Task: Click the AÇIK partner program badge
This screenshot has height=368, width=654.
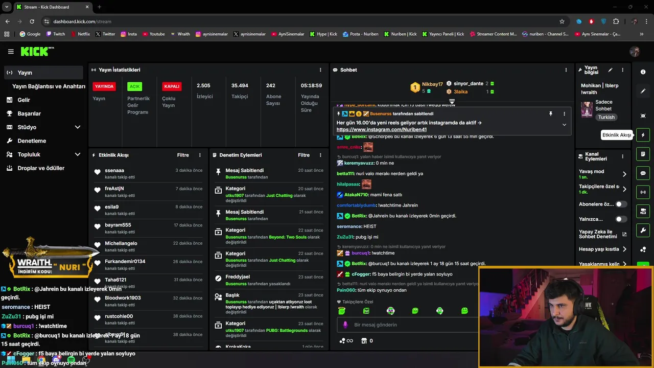Action: tap(134, 86)
